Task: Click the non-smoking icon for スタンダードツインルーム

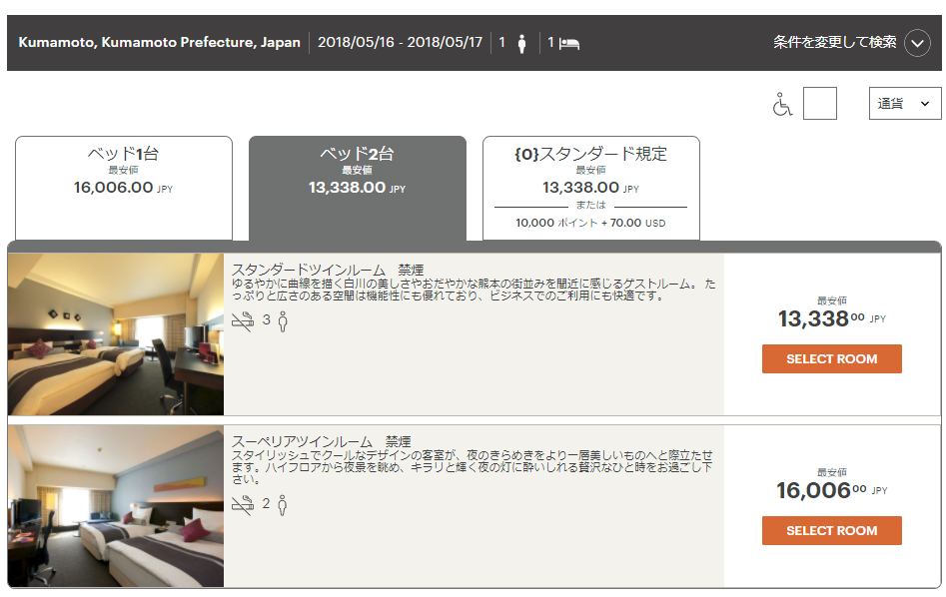Action: [x=242, y=320]
